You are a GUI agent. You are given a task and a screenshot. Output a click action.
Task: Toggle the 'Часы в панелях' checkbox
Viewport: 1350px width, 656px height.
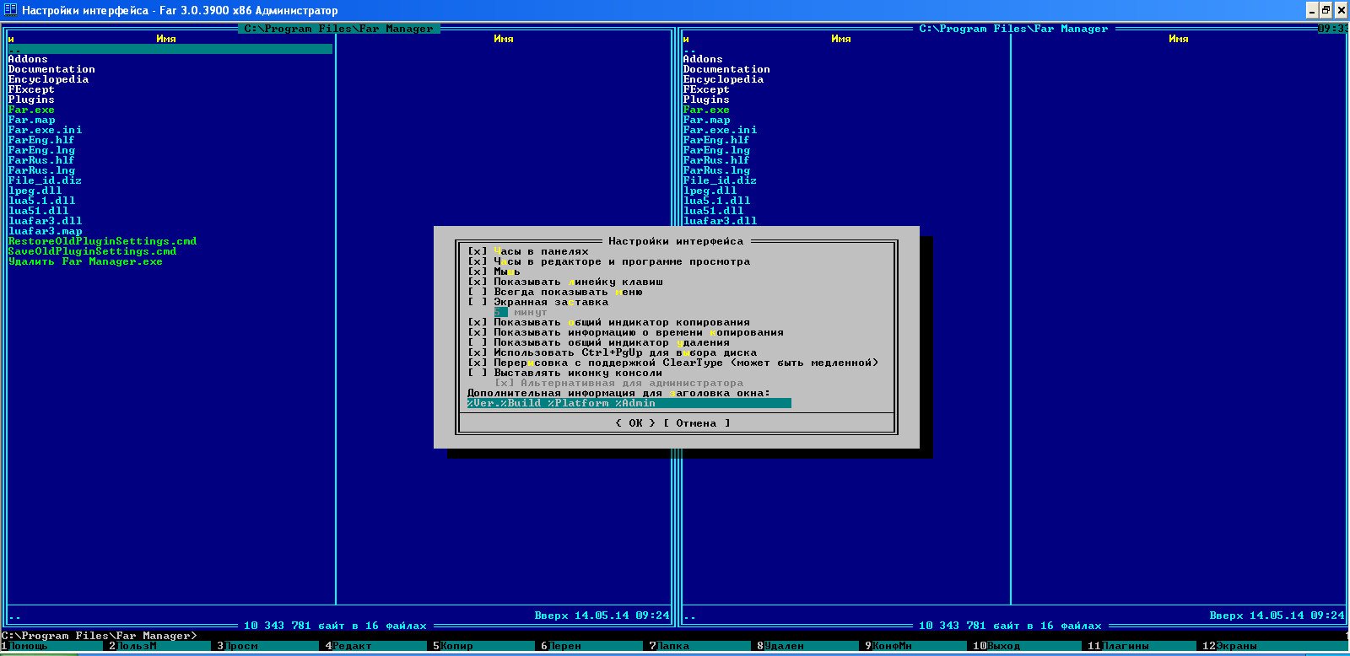(x=478, y=251)
